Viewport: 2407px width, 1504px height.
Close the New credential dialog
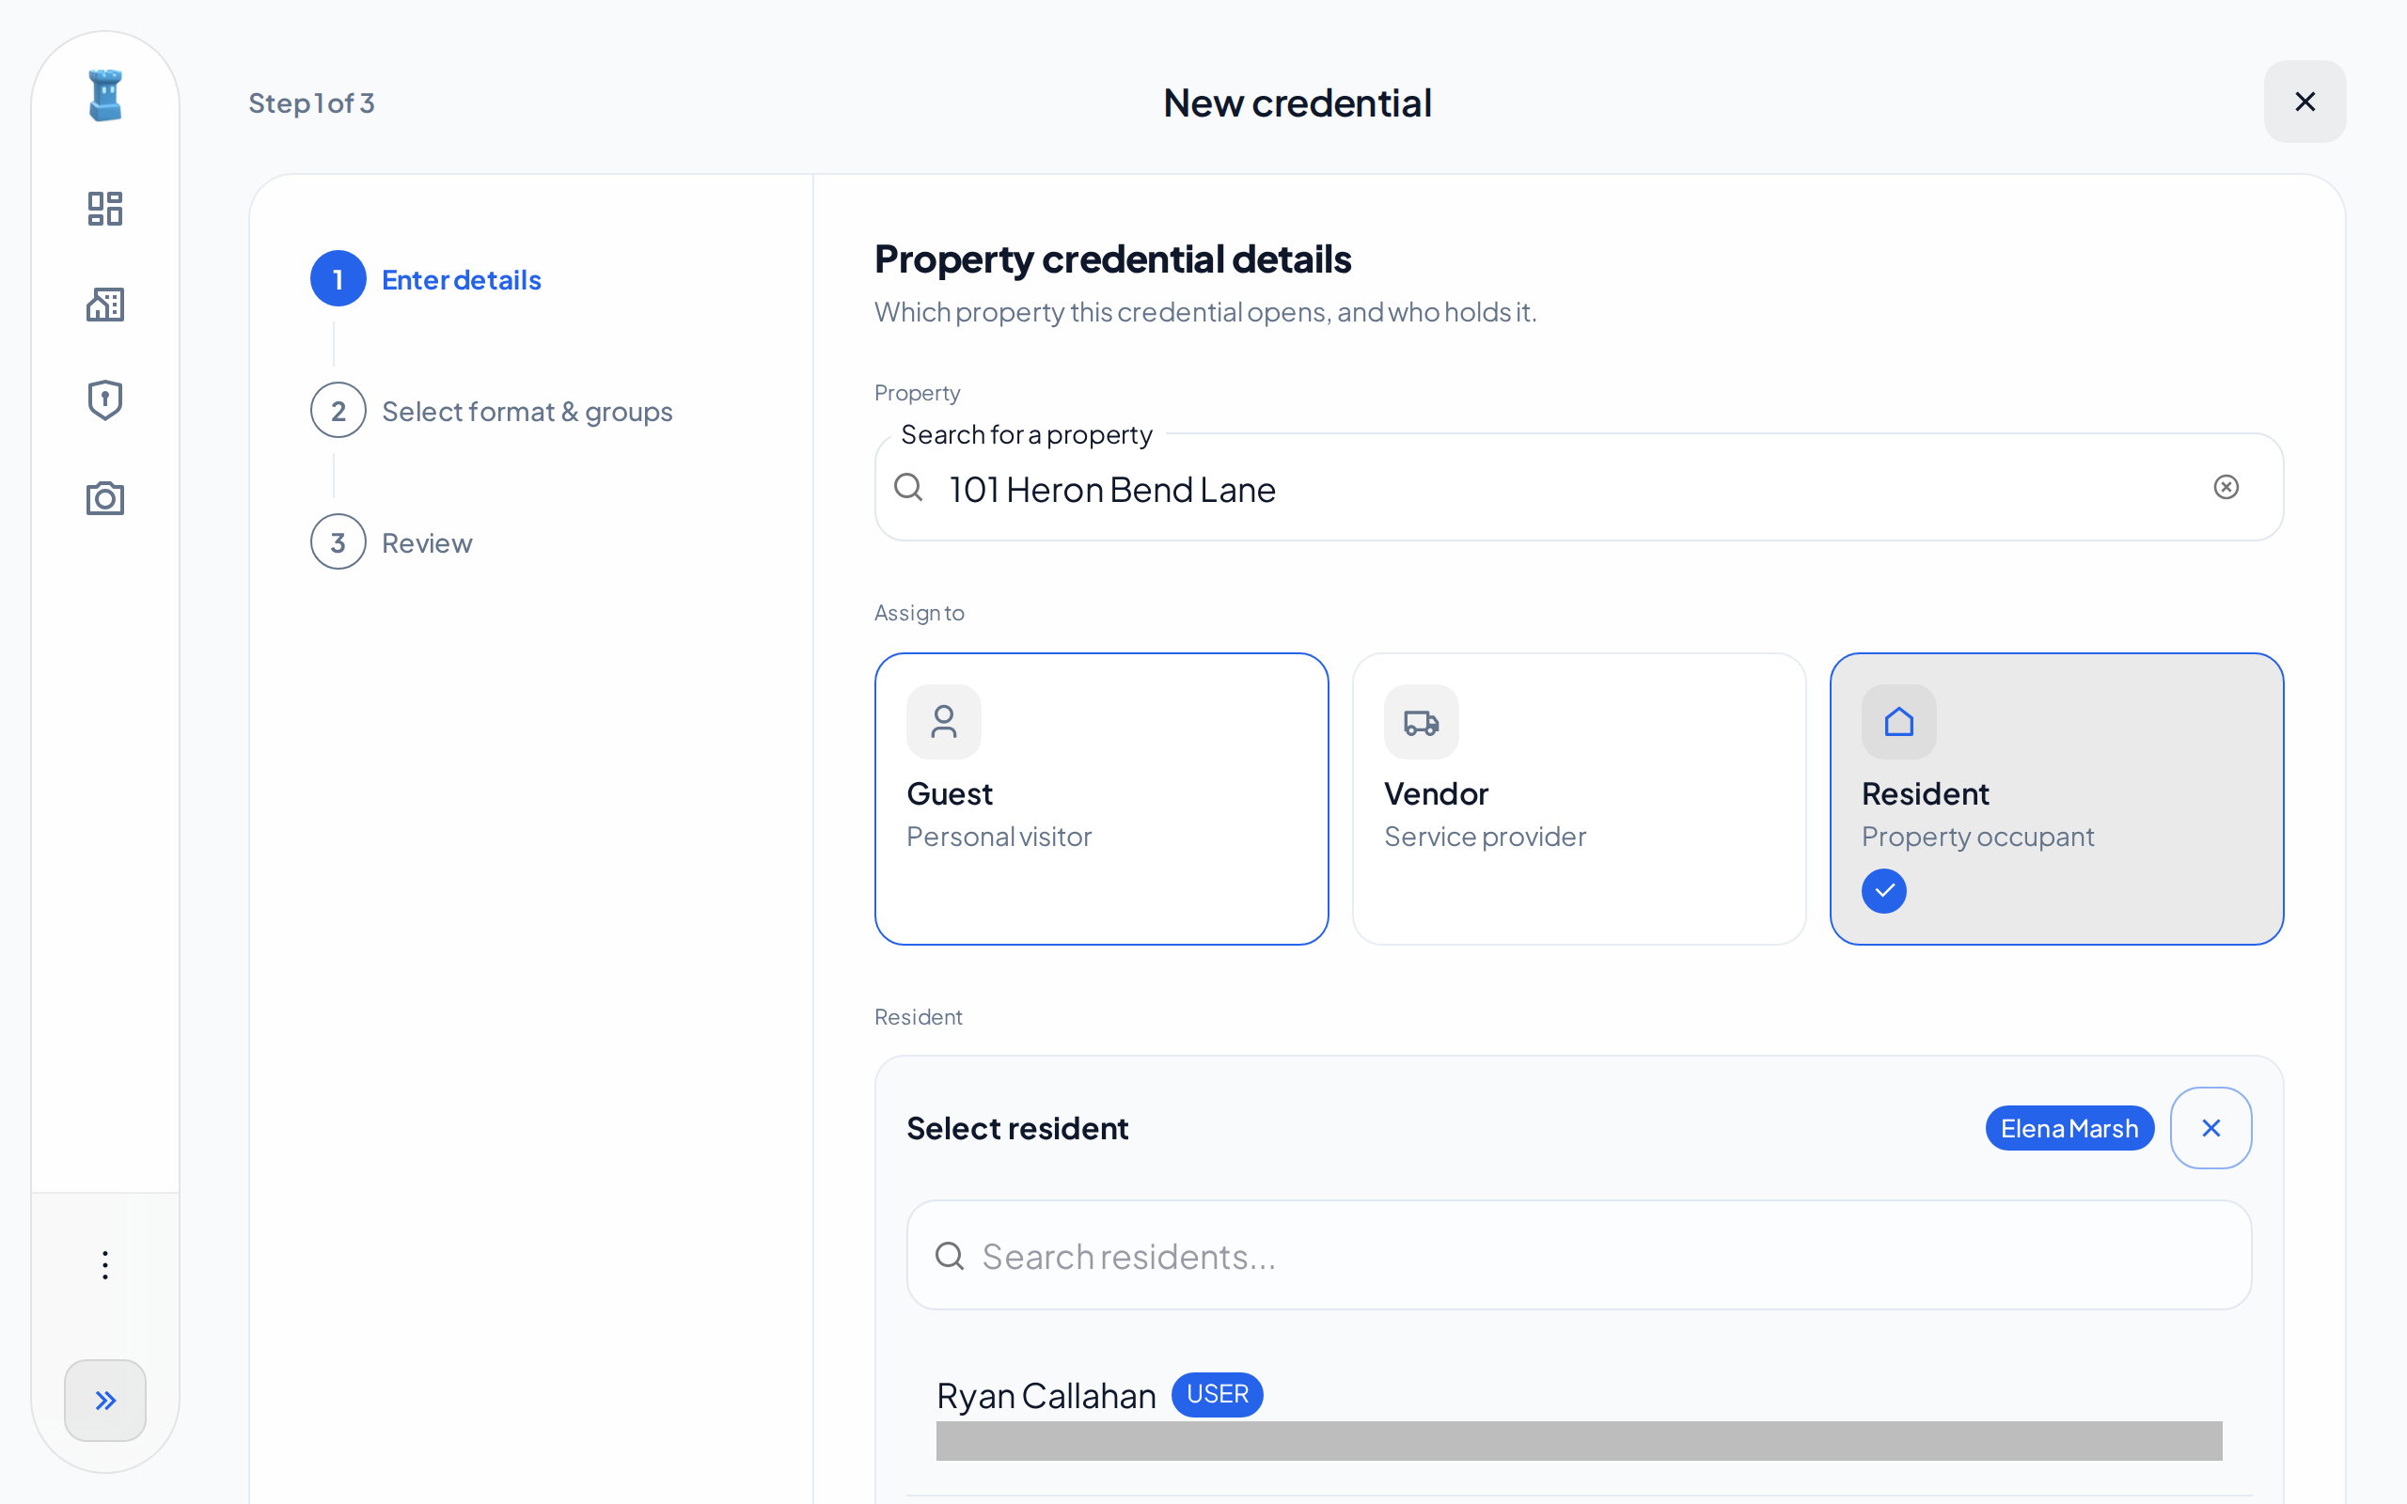pyautogui.click(x=2305, y=102)
